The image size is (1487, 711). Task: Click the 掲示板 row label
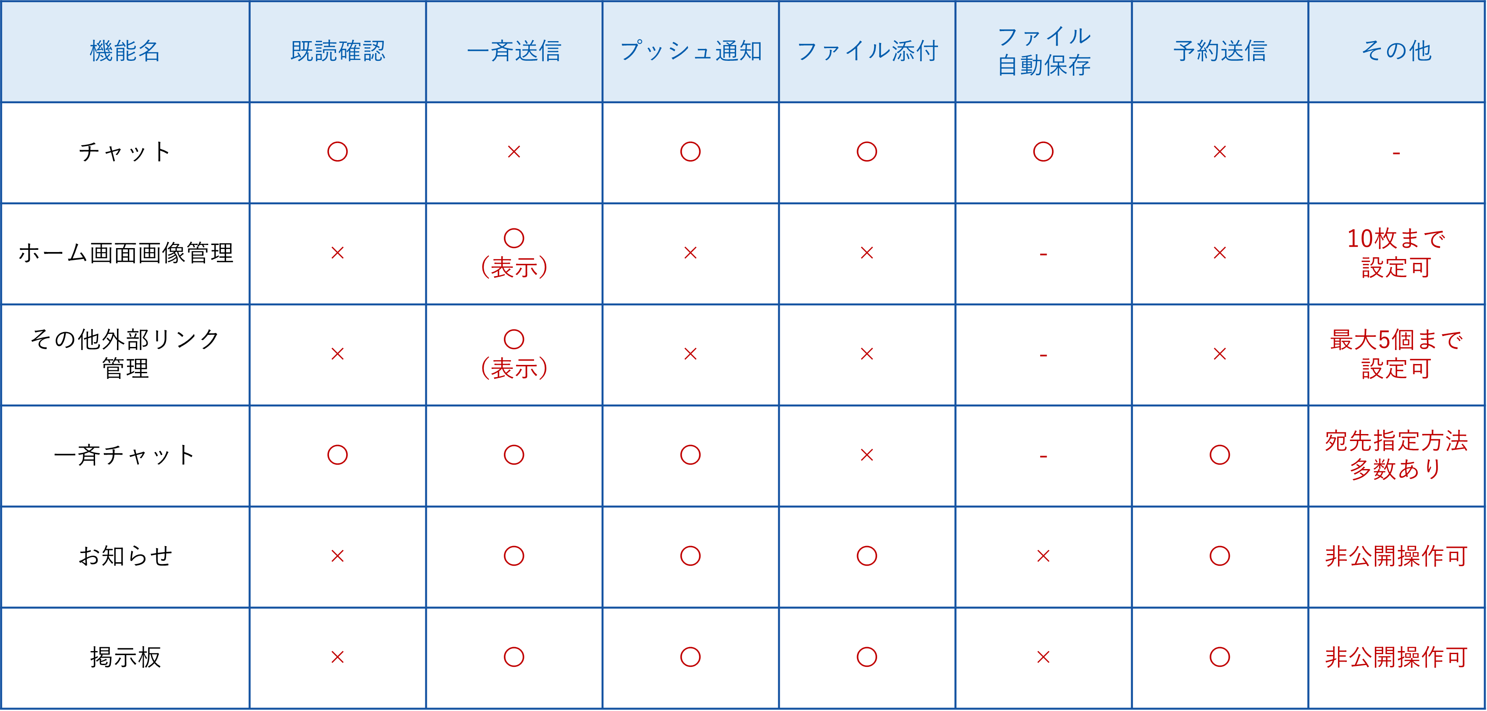(125, 657)
